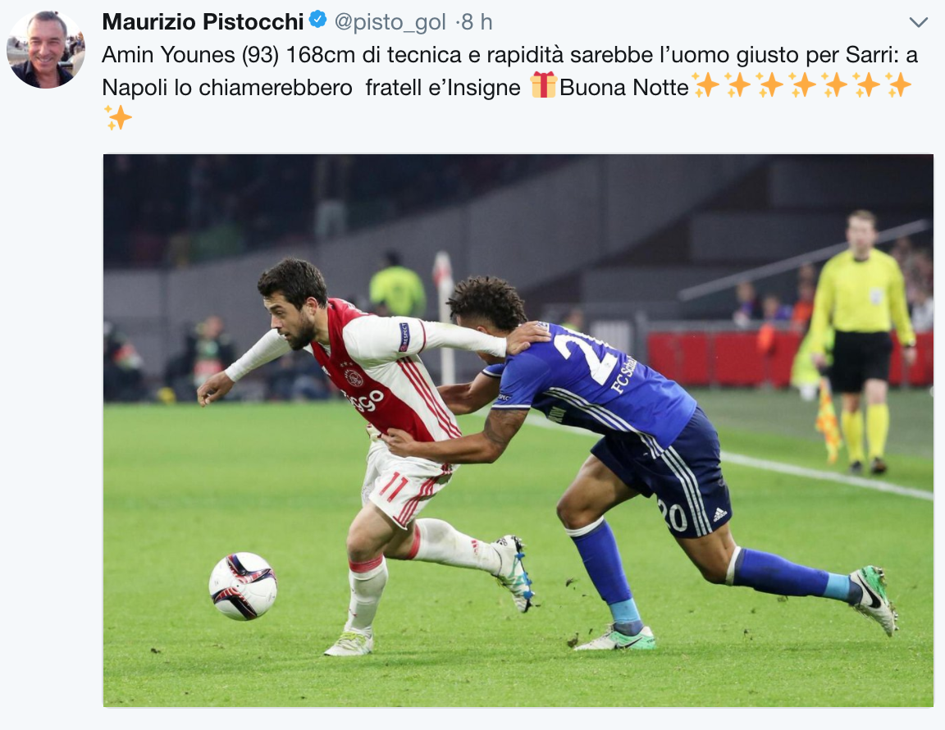Click the words Buona Notte in tweet
The height and width of the screenshot is (730, 945).
point(623,88)
